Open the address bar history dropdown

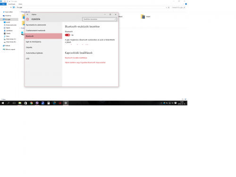point(167,8)
